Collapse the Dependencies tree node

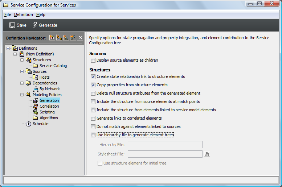(x=22, y=83)
